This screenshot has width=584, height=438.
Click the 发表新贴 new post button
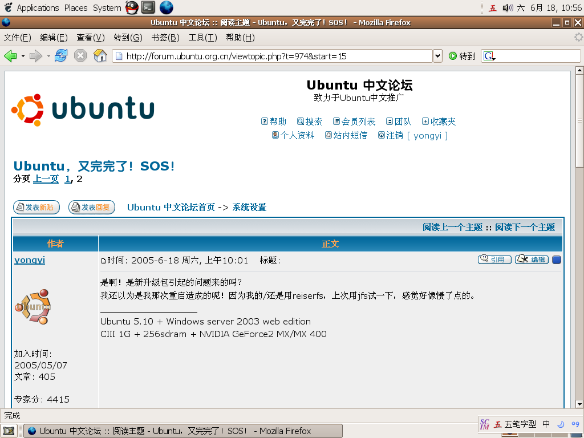[36, 207]
